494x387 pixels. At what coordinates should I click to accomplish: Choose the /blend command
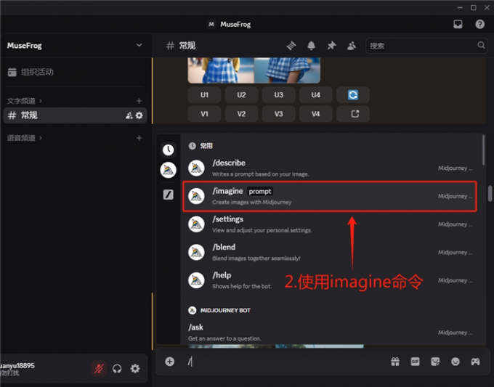(330, 252)
